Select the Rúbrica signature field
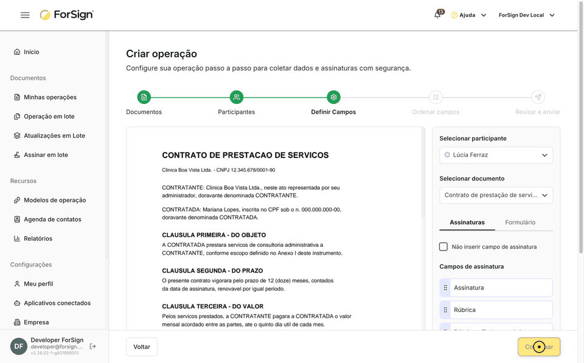Viewport: 584px width, 363px height. tap(496, 309)
